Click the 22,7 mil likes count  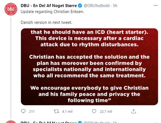(x=106, y=112)
